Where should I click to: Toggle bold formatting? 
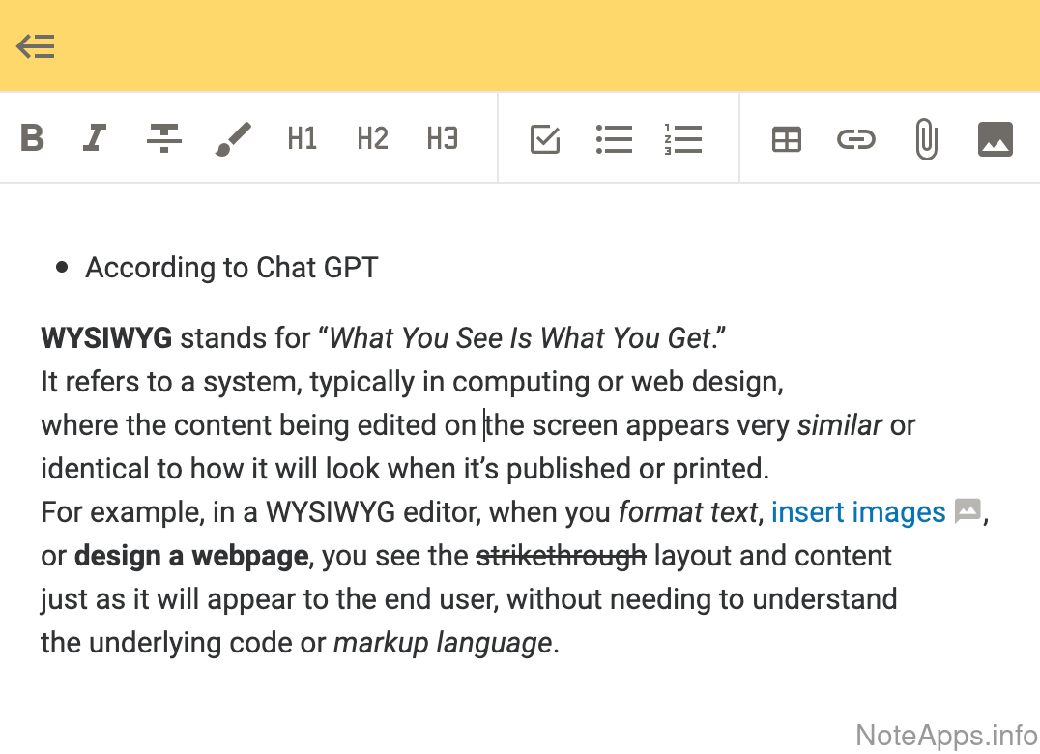click(x=32, y=139)
